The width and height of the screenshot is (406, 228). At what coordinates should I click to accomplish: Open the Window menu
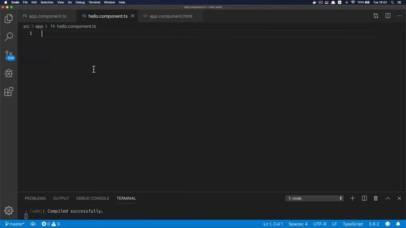pyautogui.click(x=109, y=3)
